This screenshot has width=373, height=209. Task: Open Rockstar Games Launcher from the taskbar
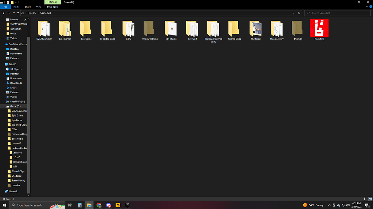click(118, 205)
